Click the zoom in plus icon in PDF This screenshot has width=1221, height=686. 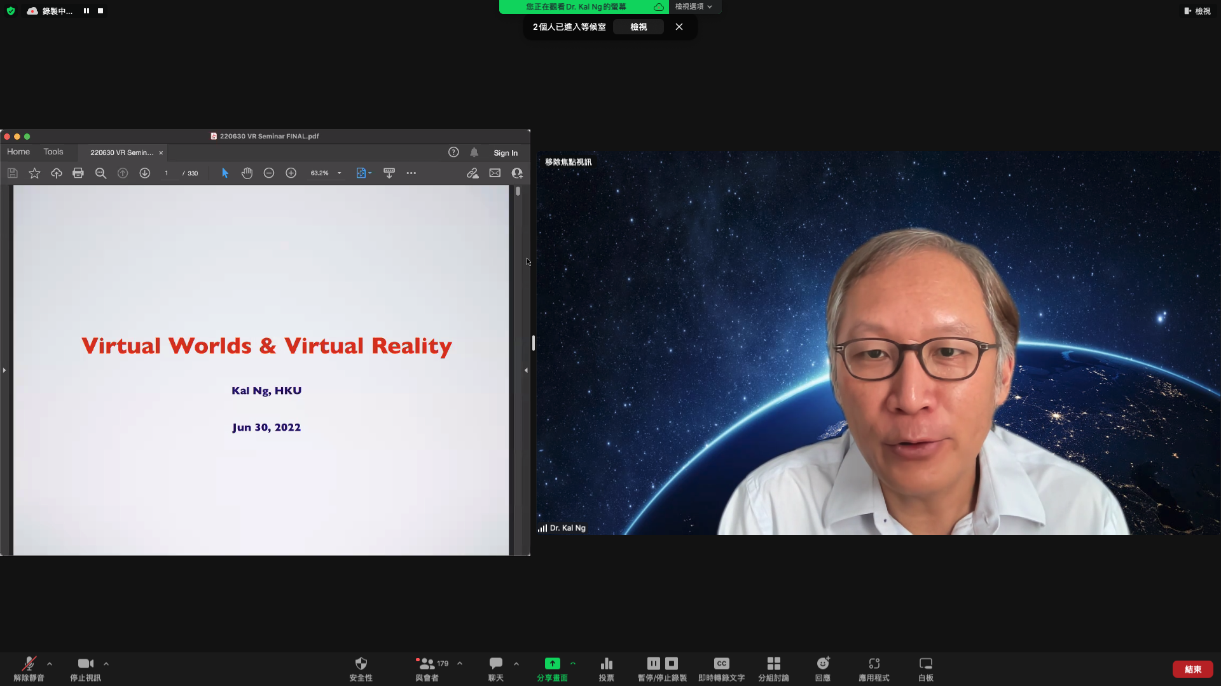291,173
